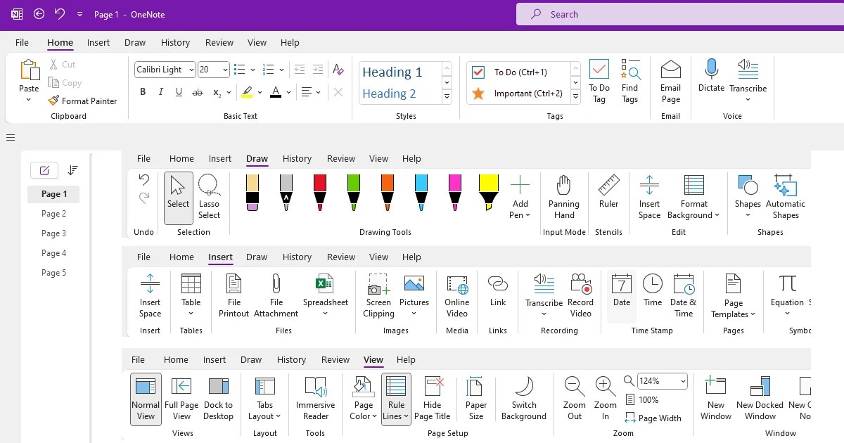This screenshot has height=443, width=844.
Task: Open Immersive Reader
Action: (315, 396)
